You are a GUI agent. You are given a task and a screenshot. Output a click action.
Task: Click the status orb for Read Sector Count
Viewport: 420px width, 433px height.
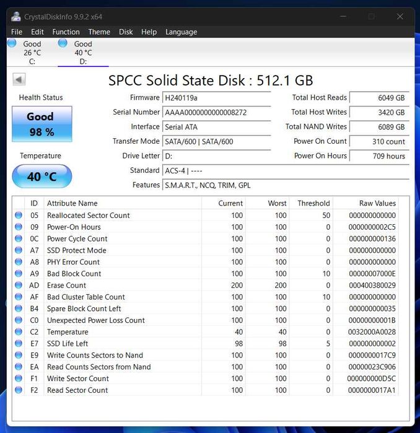point(19,390)
